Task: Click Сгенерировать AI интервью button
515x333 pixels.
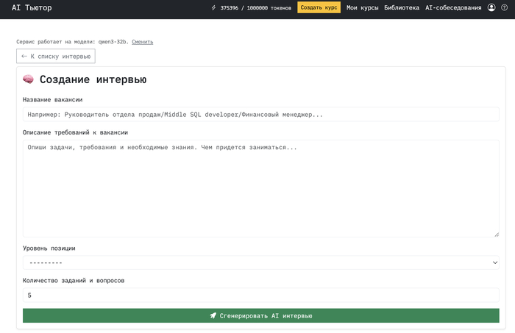Action: pos(260,315)
